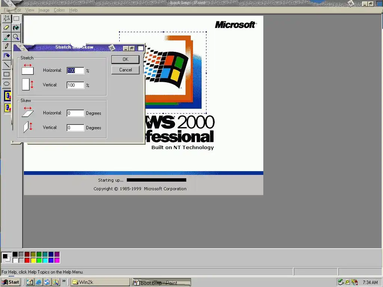Open the Edit menu
This screenshot has width=383, height=287.
tap(17, 10)
